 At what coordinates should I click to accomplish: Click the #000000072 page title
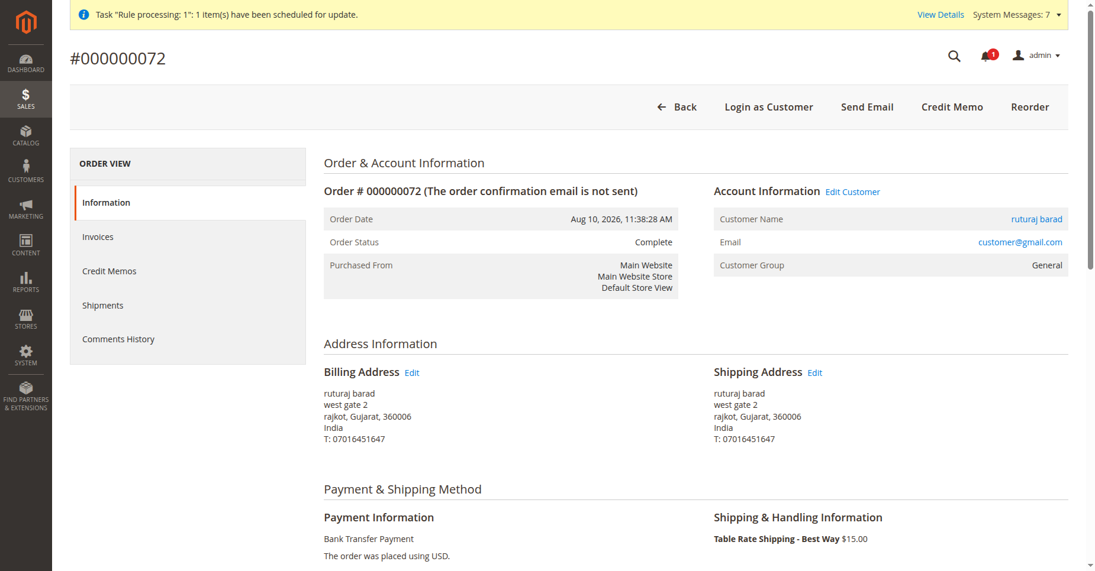[118, 59]
